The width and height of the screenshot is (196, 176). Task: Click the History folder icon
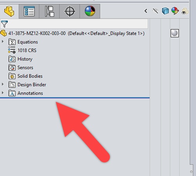(x=12, y=59)
